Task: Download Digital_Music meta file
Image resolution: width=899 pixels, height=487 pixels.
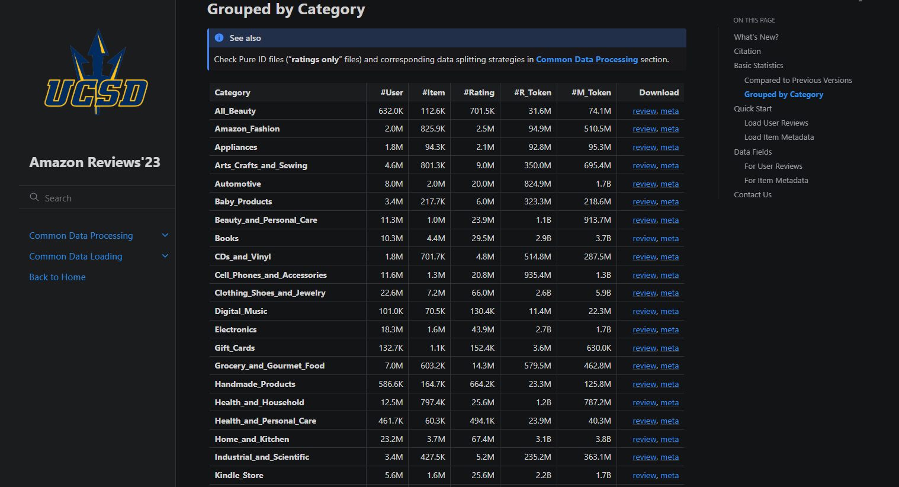Action: [670, 311]
